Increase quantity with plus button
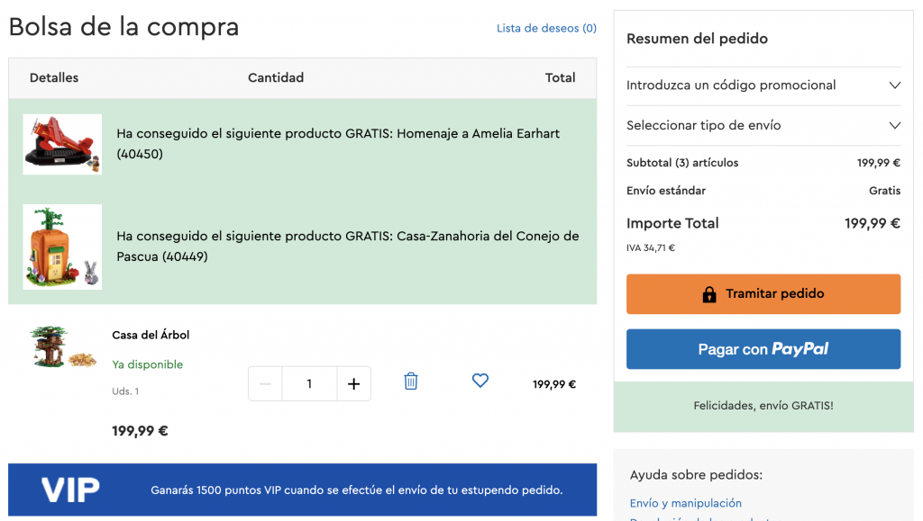 point(353,384)
